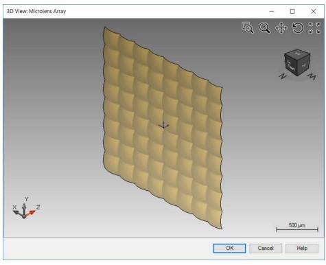
Task: Click the top face of view cube
Action: coord(297,54)
